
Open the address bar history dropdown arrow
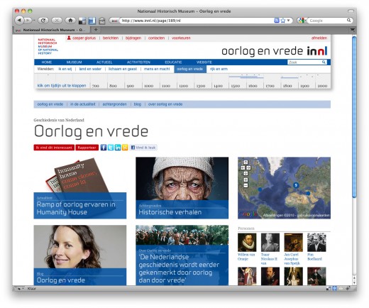289,21
